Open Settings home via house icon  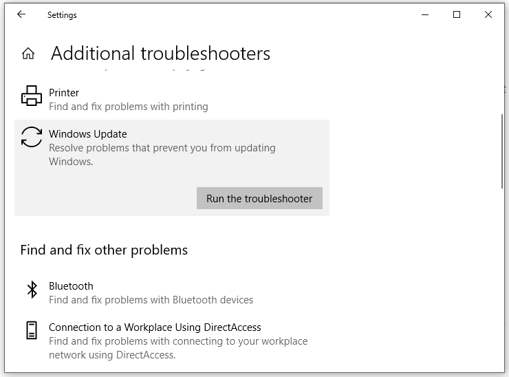28,54
